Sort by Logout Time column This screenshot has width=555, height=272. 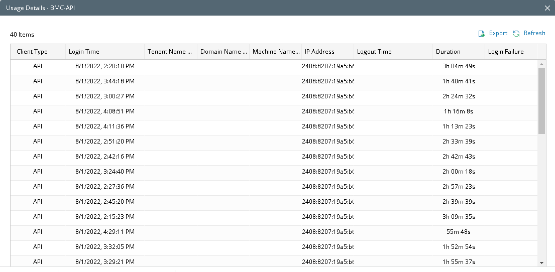coord(374,52)
